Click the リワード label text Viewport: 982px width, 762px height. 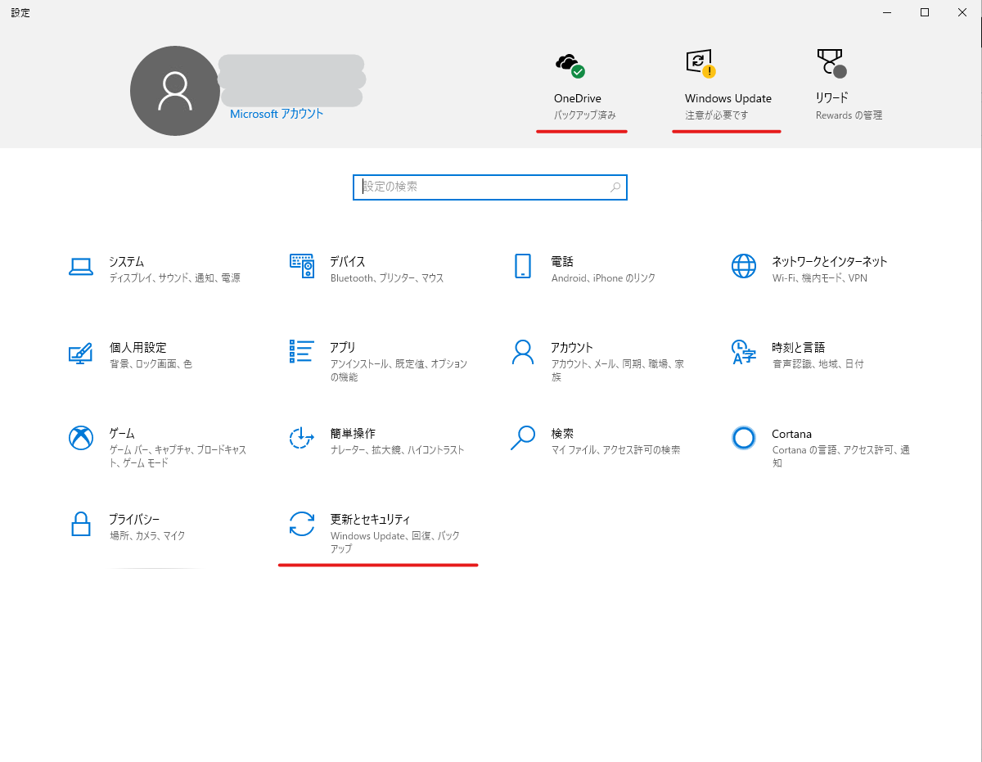(832, 97)
